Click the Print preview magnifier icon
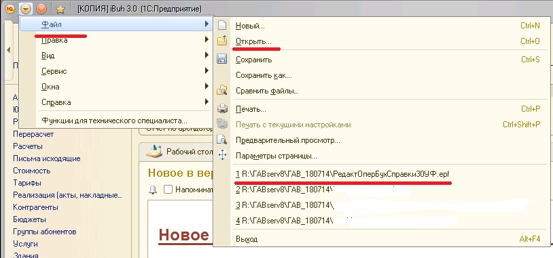 click(x=222, y=140)
